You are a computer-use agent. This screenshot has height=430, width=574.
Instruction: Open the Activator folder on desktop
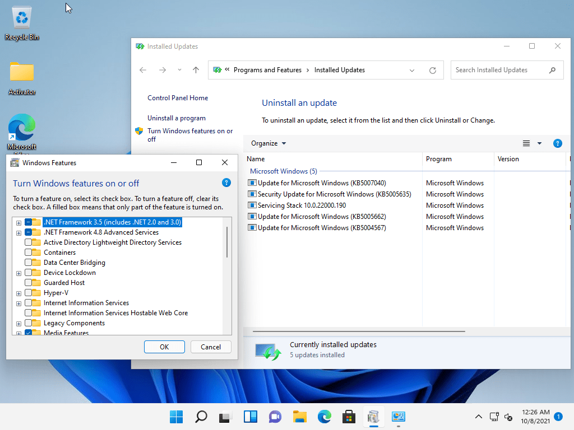22,77
